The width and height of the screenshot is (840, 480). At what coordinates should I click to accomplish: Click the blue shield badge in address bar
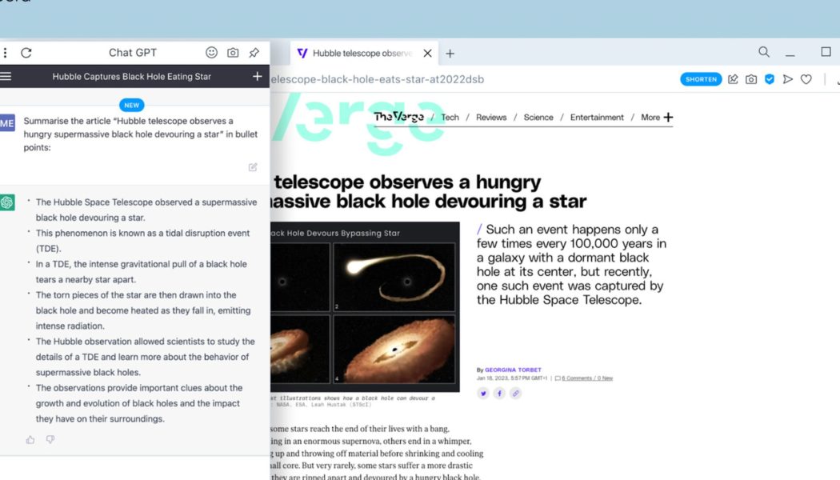pos(769,79)
